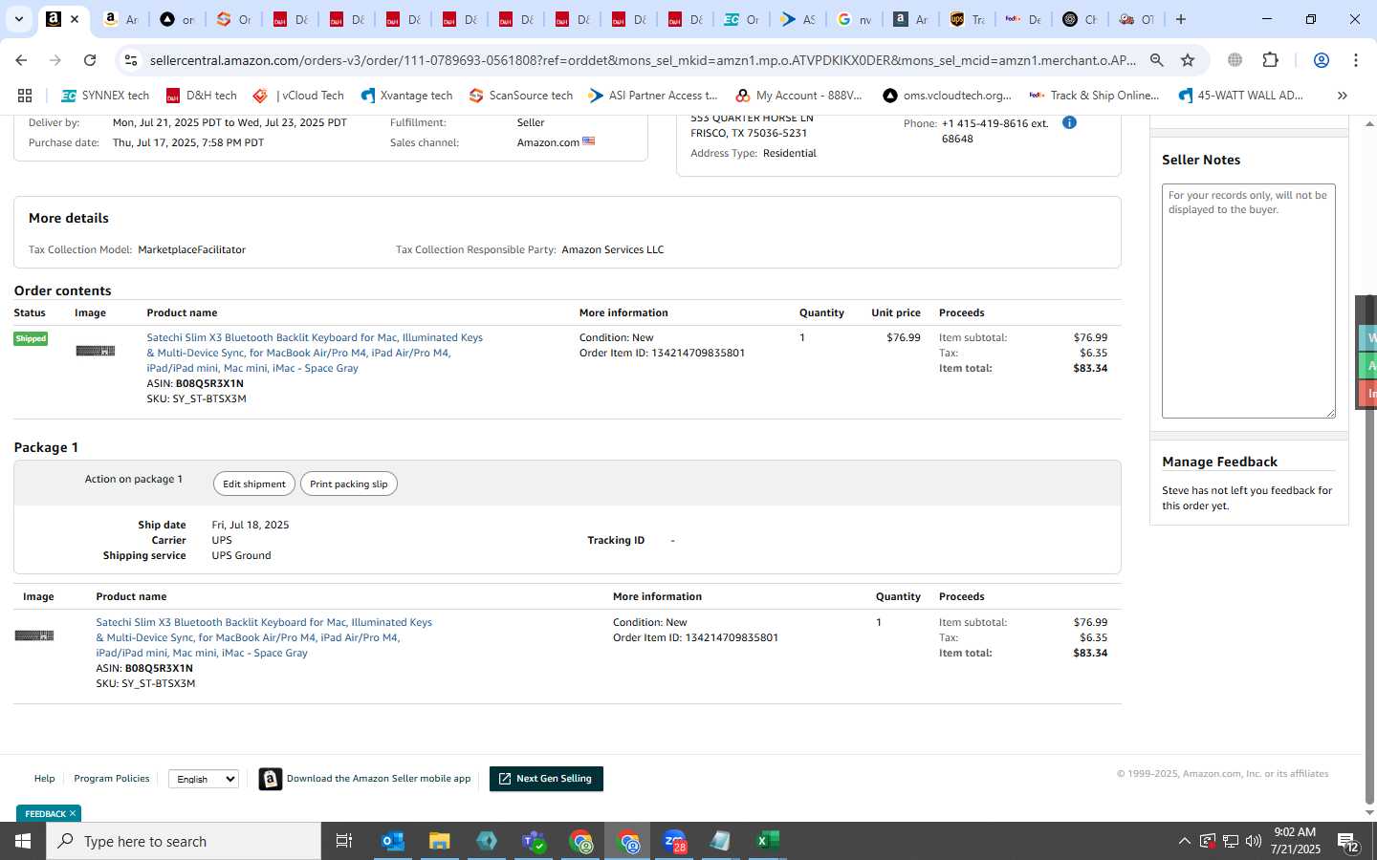Click the browser back arrow
This screenshot has height=860, width=1377.
pyautogui.click(x=21, y=60)
